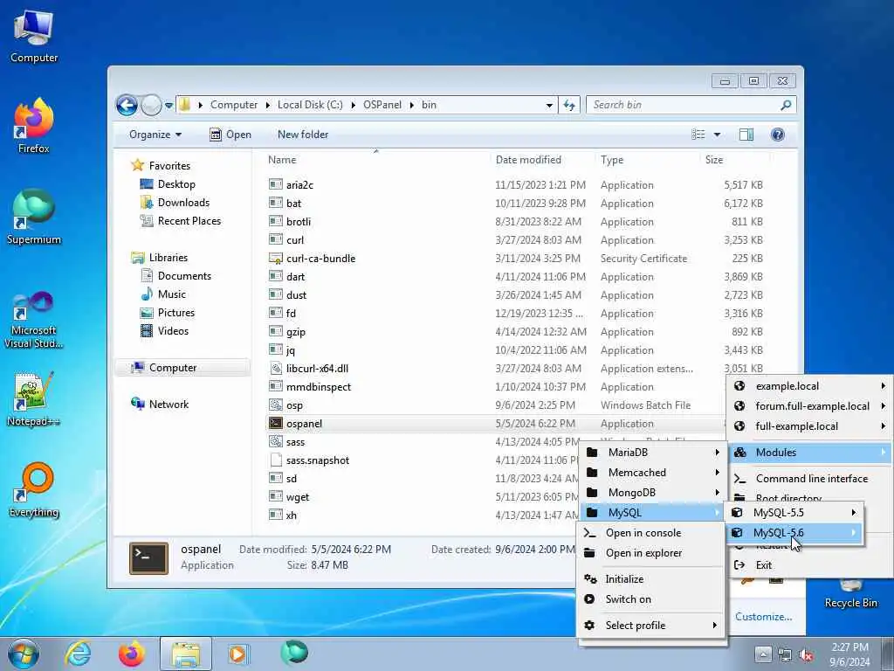Sort by the Size column header
The height and width of the screenshot is (671, 894).
(734, 160)
